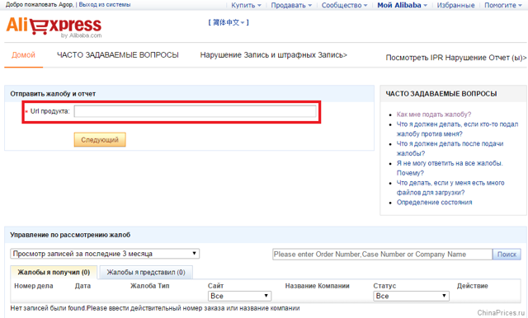The image size is (528, 318).
Task: Click the Жалоба Тип column header
Action: pyautogui.click(x=150, y=286)
